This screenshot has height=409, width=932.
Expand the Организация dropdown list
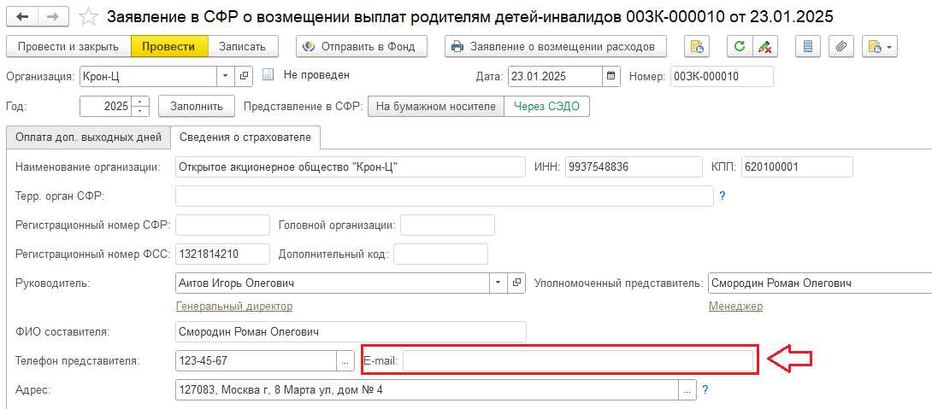225,77
